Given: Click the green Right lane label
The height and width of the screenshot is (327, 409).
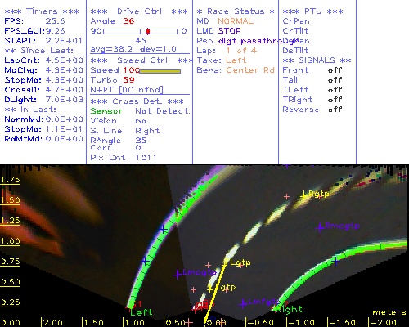Looking at the screenshot, I should click(x=290, y=309).
